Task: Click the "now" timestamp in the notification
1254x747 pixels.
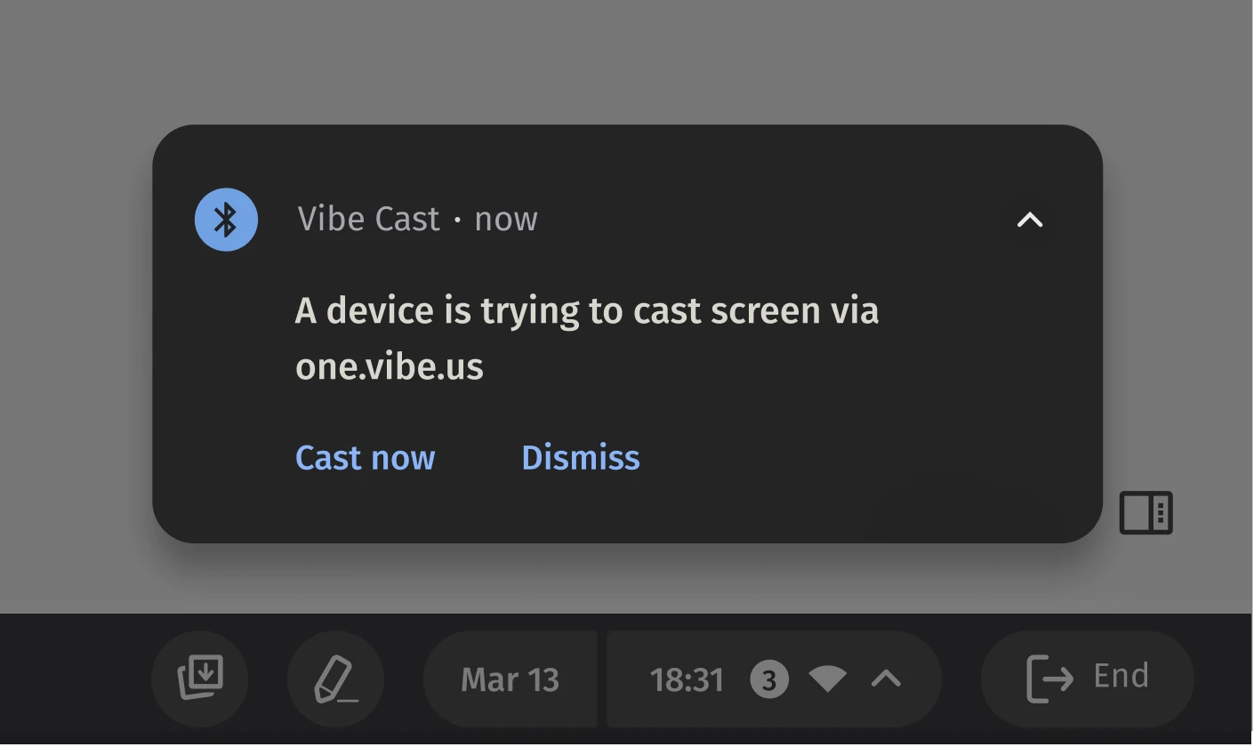Action: tap(506, 219)
